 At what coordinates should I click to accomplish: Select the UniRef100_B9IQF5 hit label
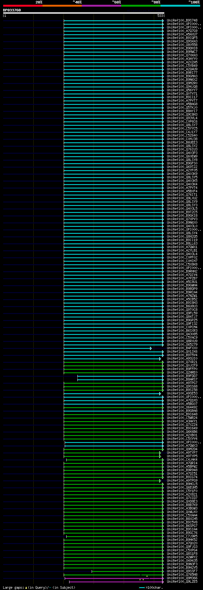[x=182, y=38]
